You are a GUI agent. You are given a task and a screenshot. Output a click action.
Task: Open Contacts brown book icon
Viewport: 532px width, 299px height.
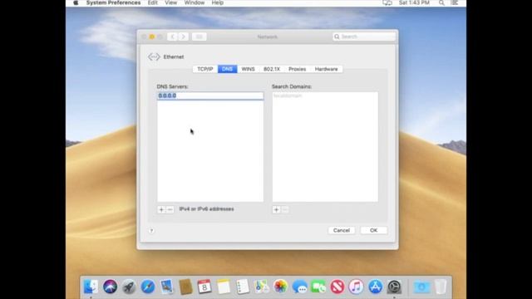click(x=185, y=287)
